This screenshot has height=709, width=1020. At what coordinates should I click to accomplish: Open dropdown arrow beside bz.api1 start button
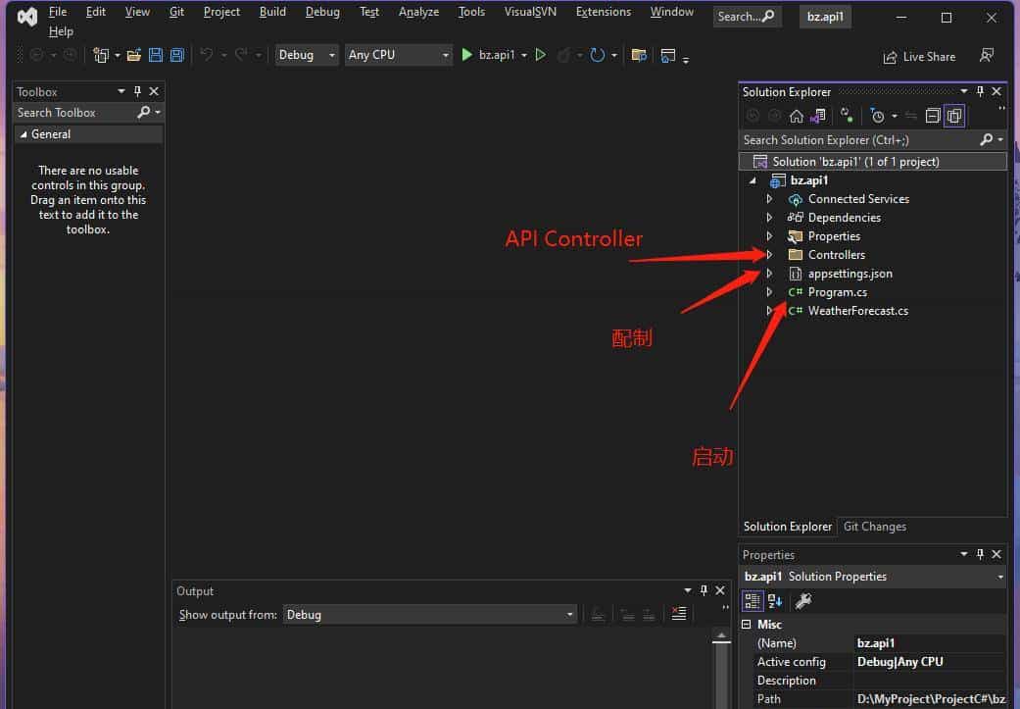[524, 56]
